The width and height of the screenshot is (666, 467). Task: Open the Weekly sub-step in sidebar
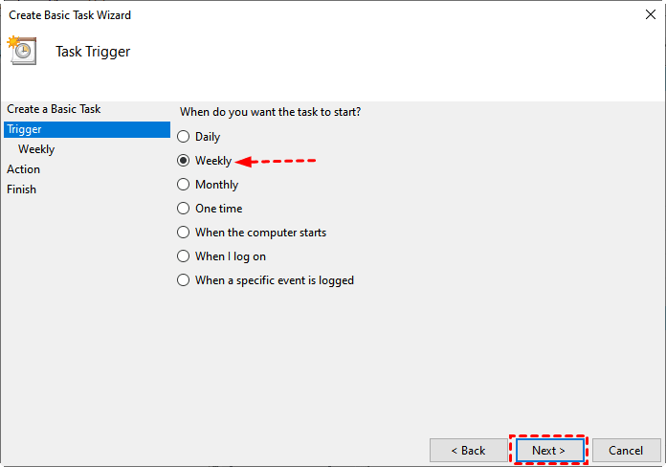36,149
